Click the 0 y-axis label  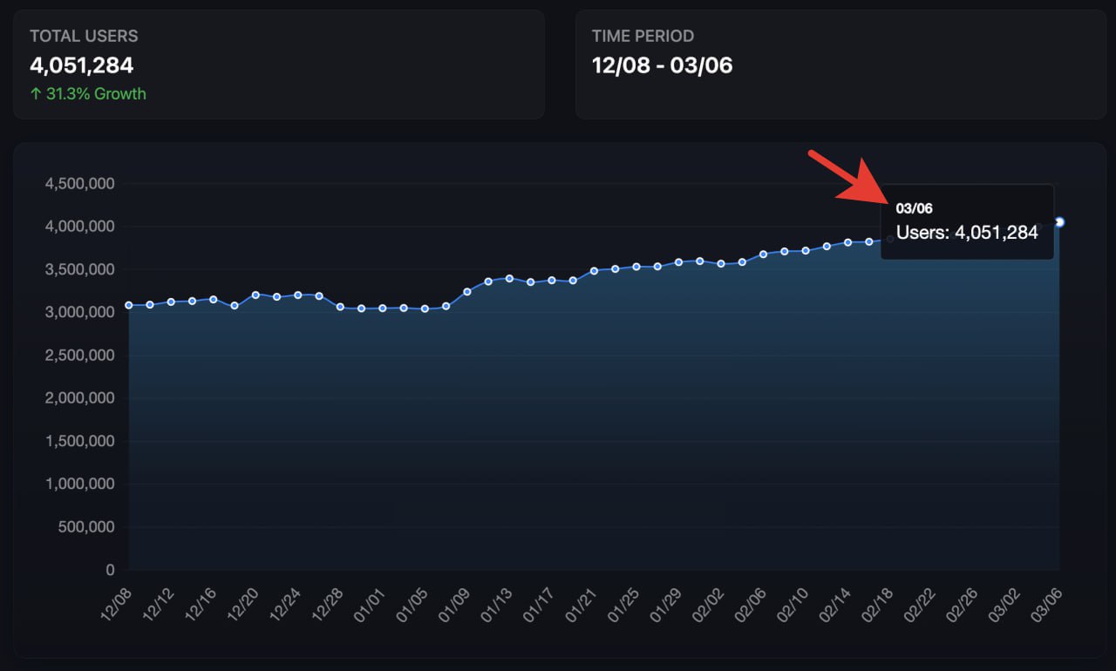pos(110,570)
